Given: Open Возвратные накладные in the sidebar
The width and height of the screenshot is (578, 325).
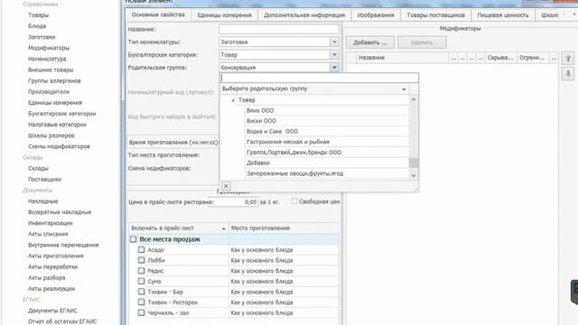Looking at the screenshot, I should point(60,212).
